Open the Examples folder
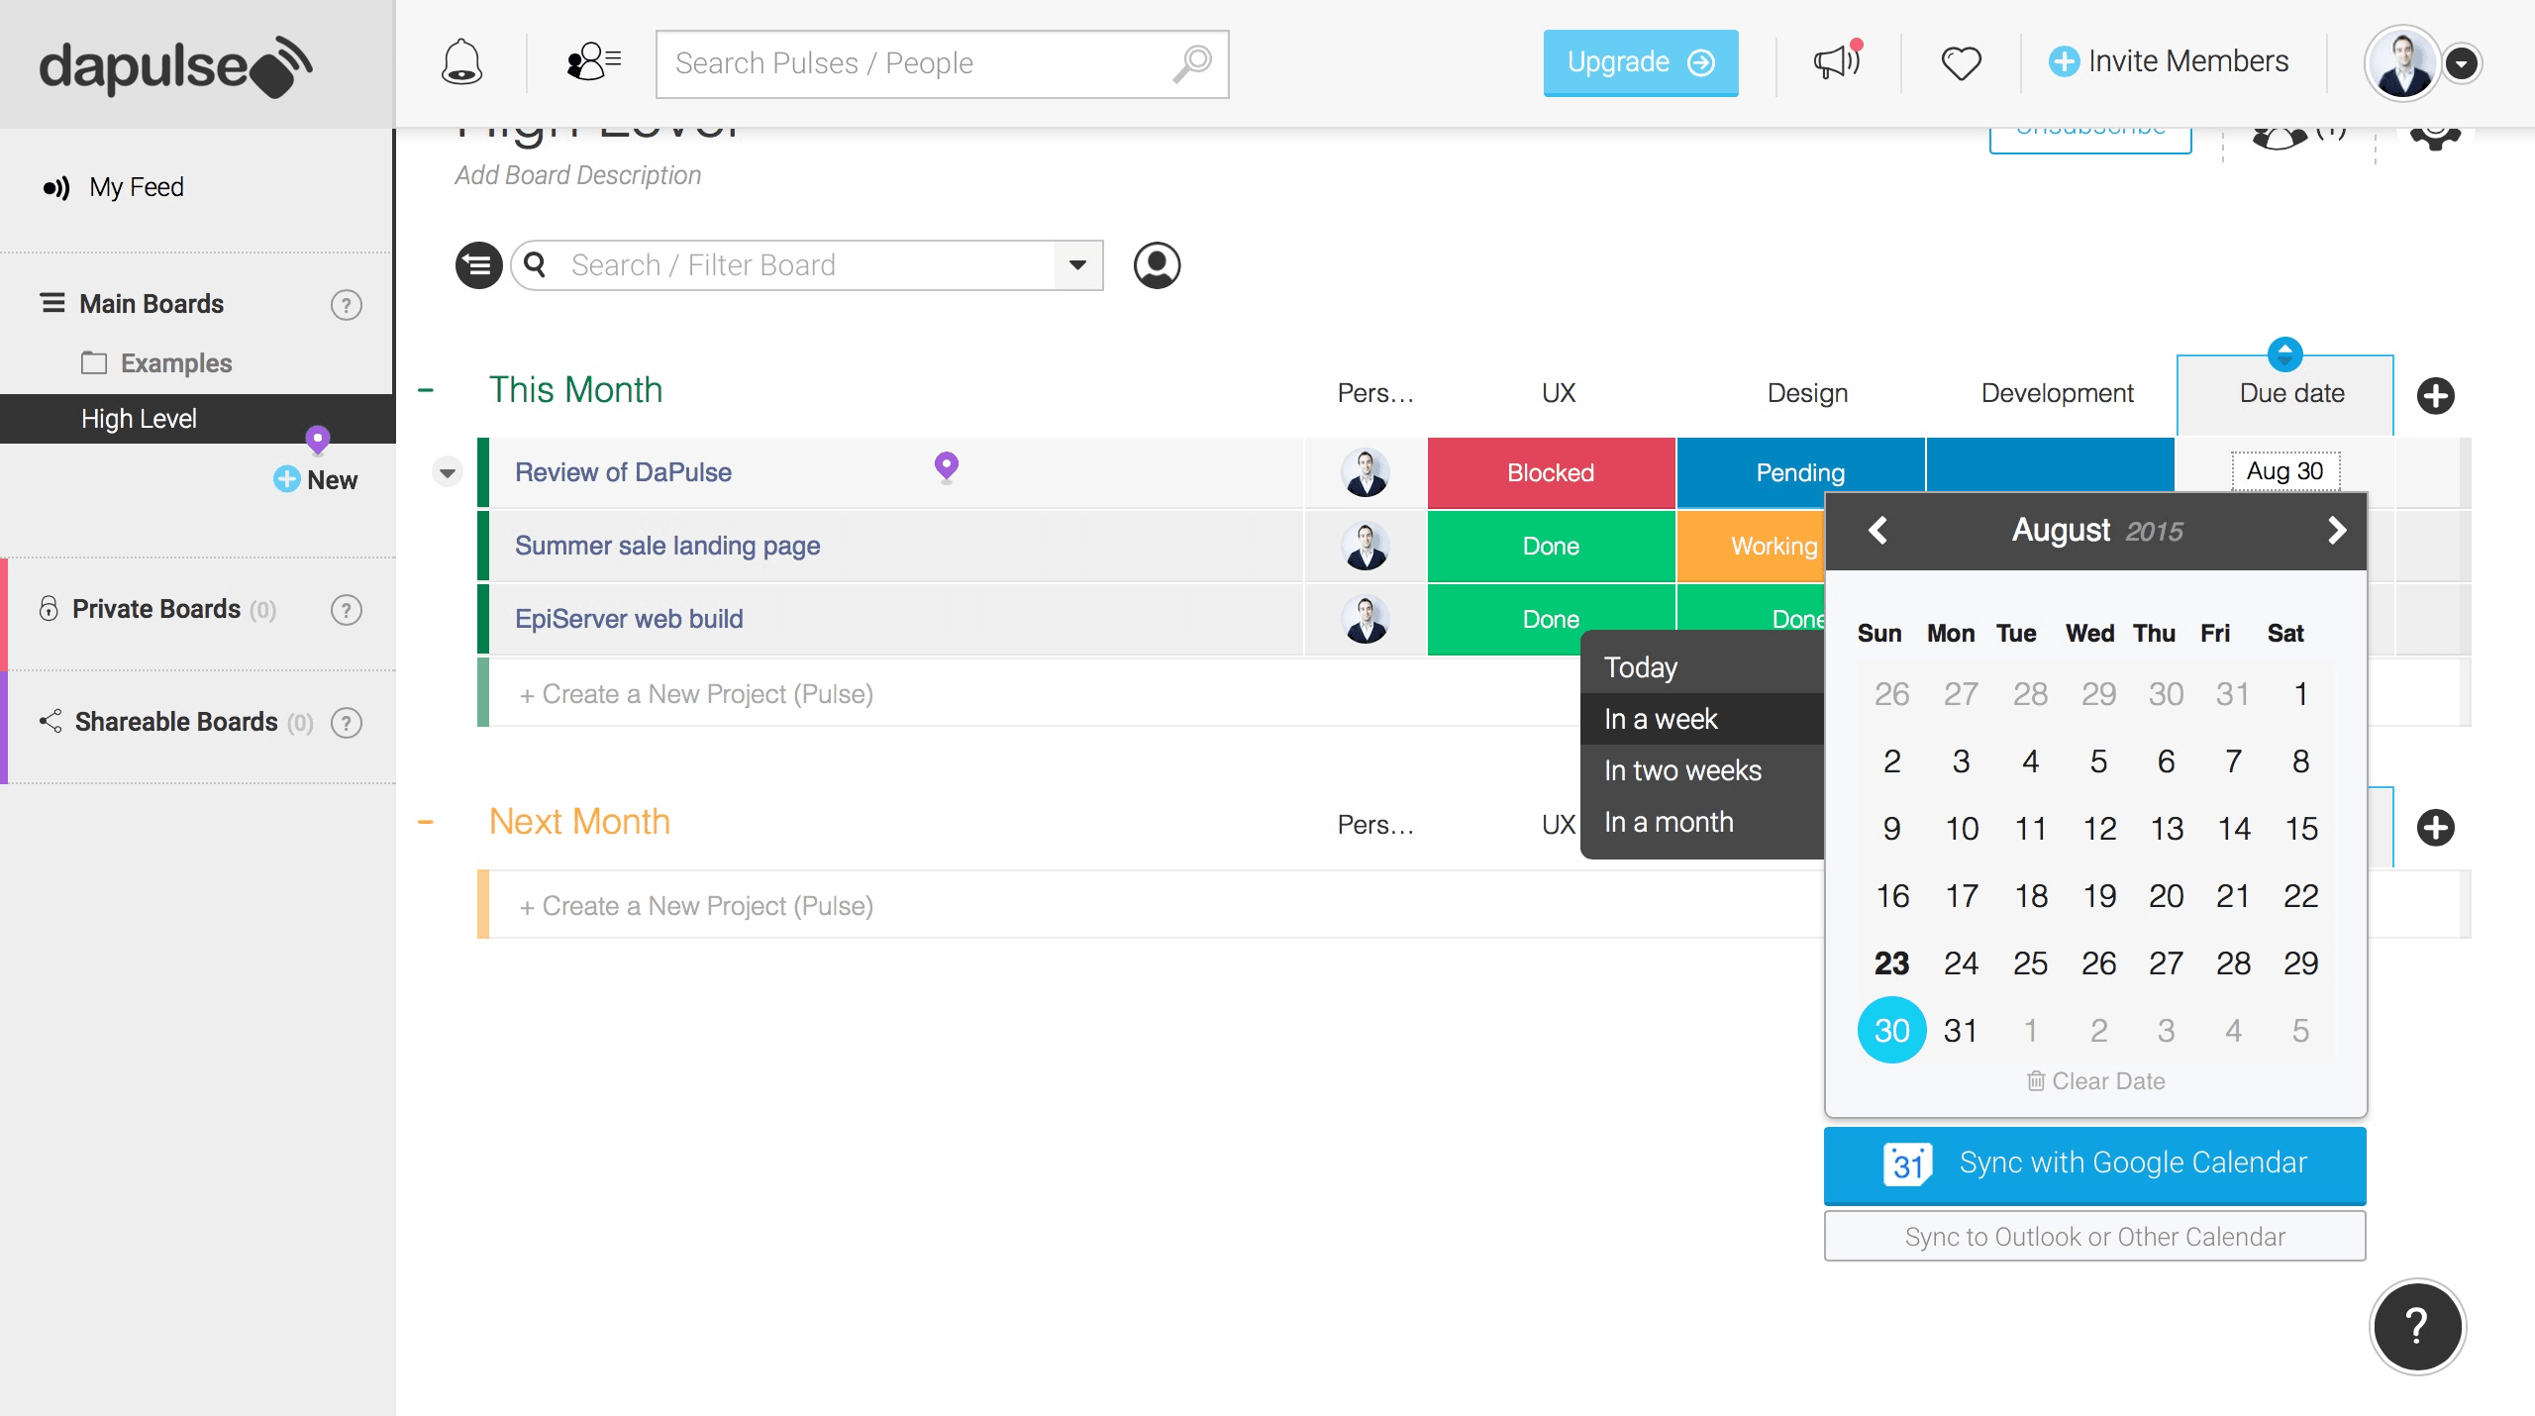Viewport: 2535px width, 1416px height. (156, 363)
